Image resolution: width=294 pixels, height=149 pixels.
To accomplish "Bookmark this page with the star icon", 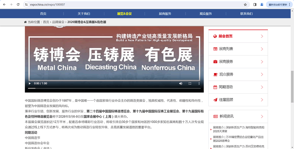I will pos(245,4).
